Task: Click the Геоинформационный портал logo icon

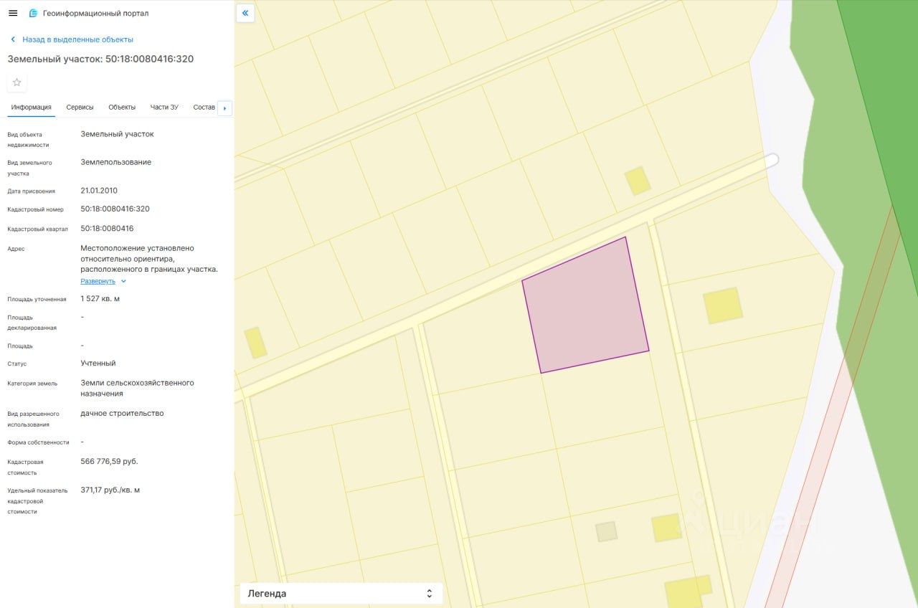Action: pyautogui.click(x=33, y=13)
